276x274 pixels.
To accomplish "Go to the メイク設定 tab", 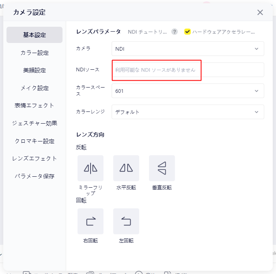I will [x=34, y=88].
